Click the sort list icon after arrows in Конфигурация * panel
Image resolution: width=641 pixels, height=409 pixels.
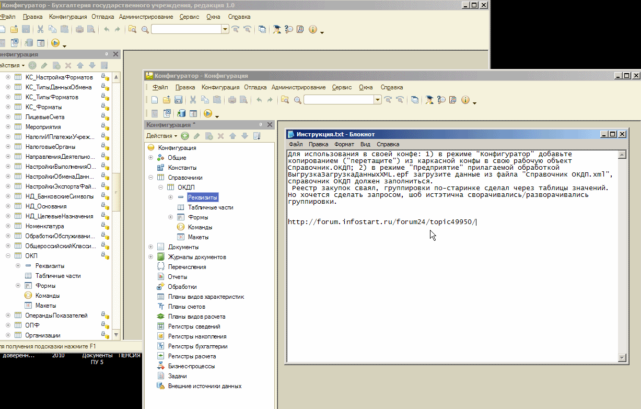257,136
